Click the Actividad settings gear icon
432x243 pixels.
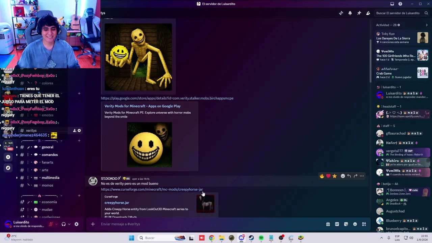(399, 25)
